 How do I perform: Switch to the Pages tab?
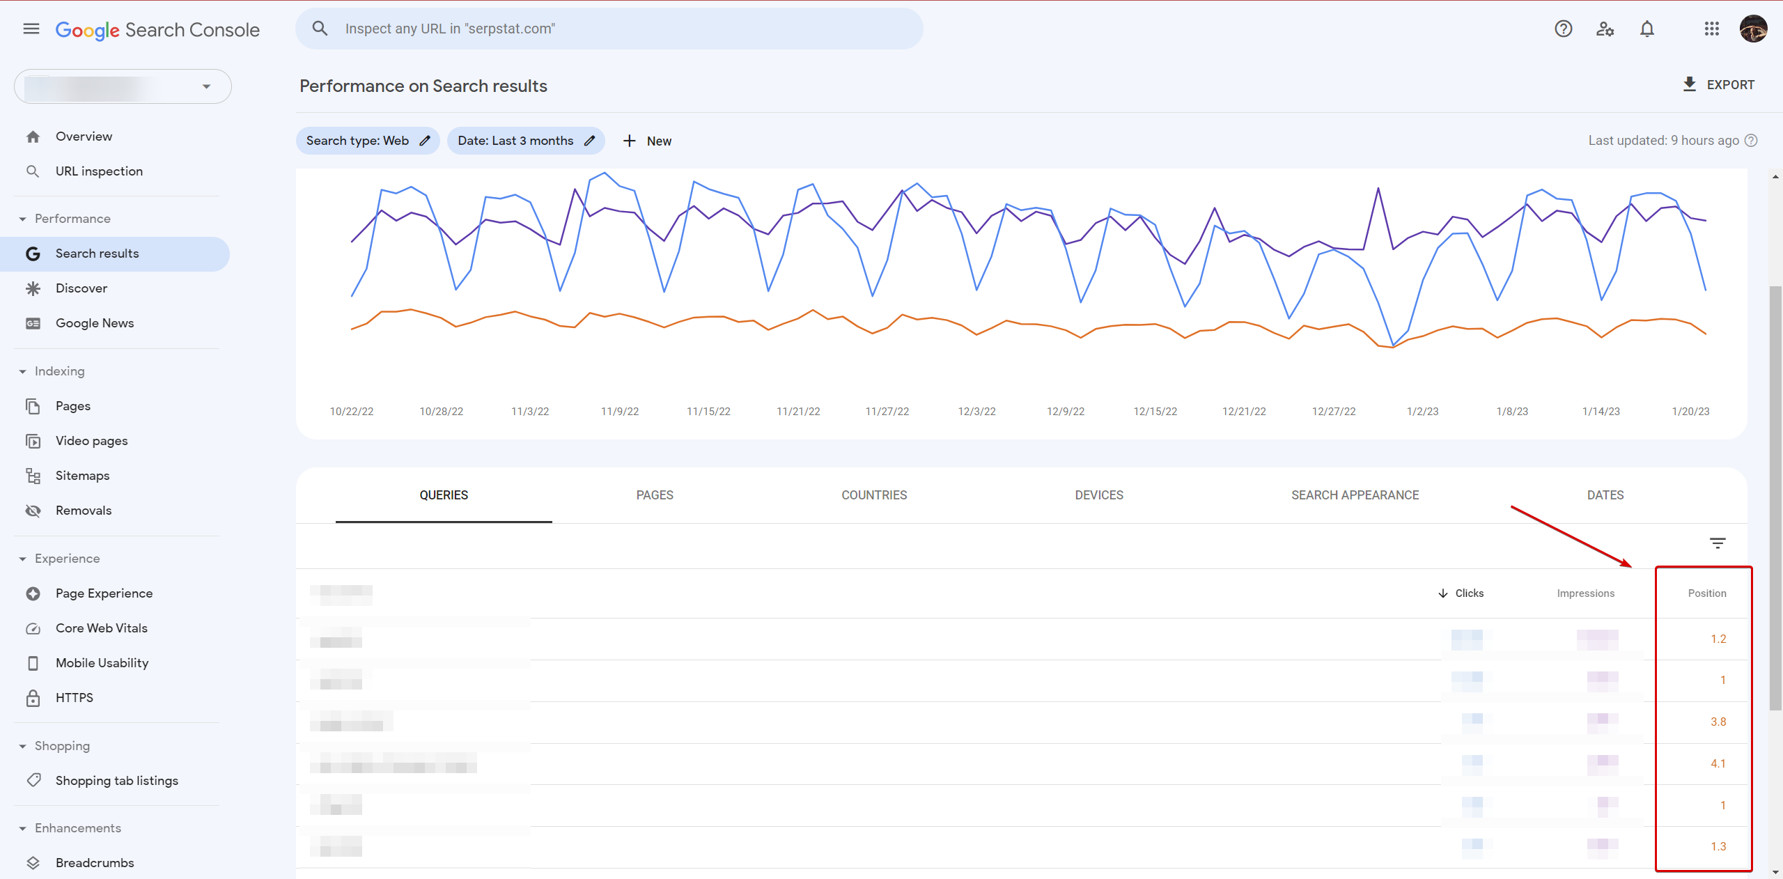[655, 495]
